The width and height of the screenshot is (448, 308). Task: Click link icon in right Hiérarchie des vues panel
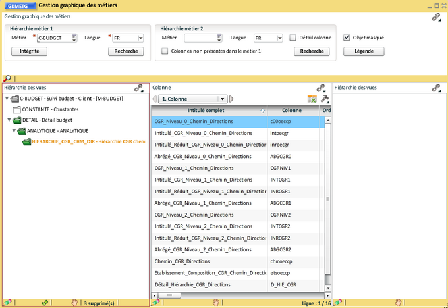click(x=436, y=88)
